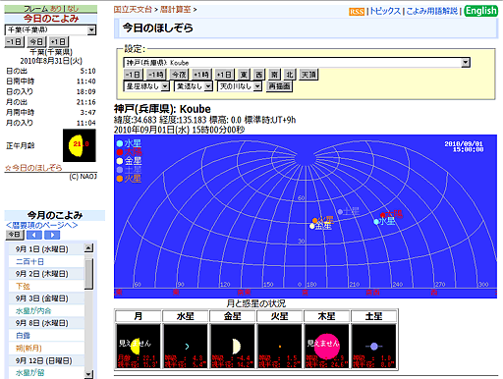Open the 天の川なし dropdown

[240, 86]
